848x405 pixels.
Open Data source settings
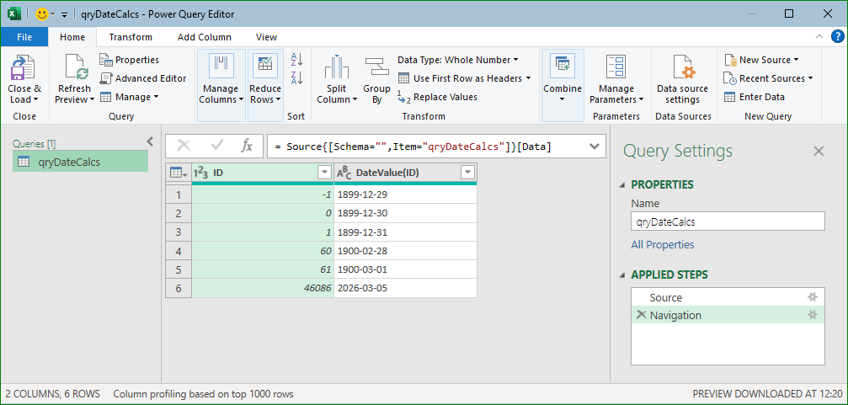point(682,79)
